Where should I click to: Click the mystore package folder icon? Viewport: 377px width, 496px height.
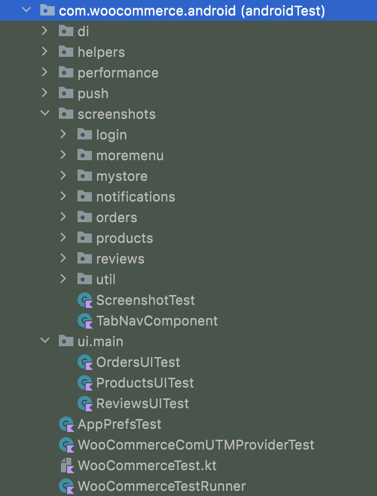pos(85,175)
